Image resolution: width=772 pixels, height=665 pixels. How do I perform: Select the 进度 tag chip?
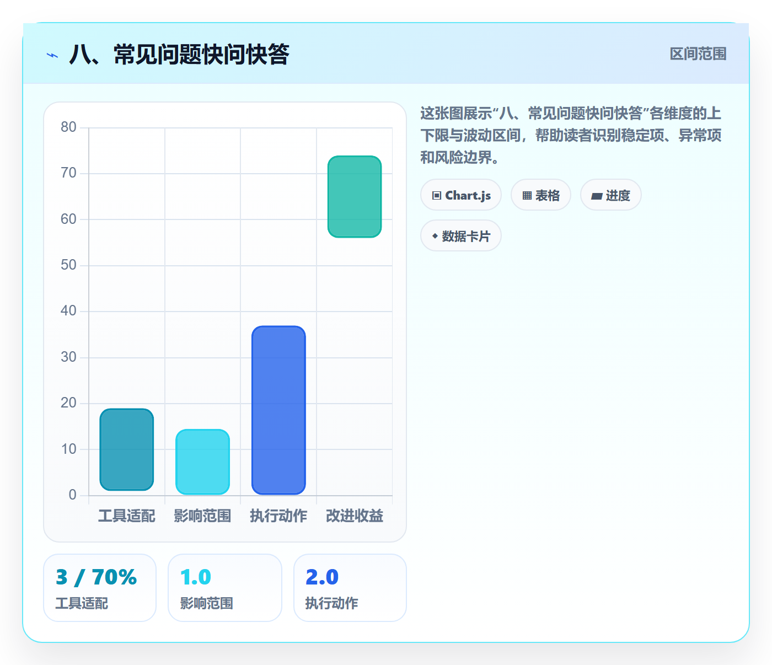coord(610,195)
